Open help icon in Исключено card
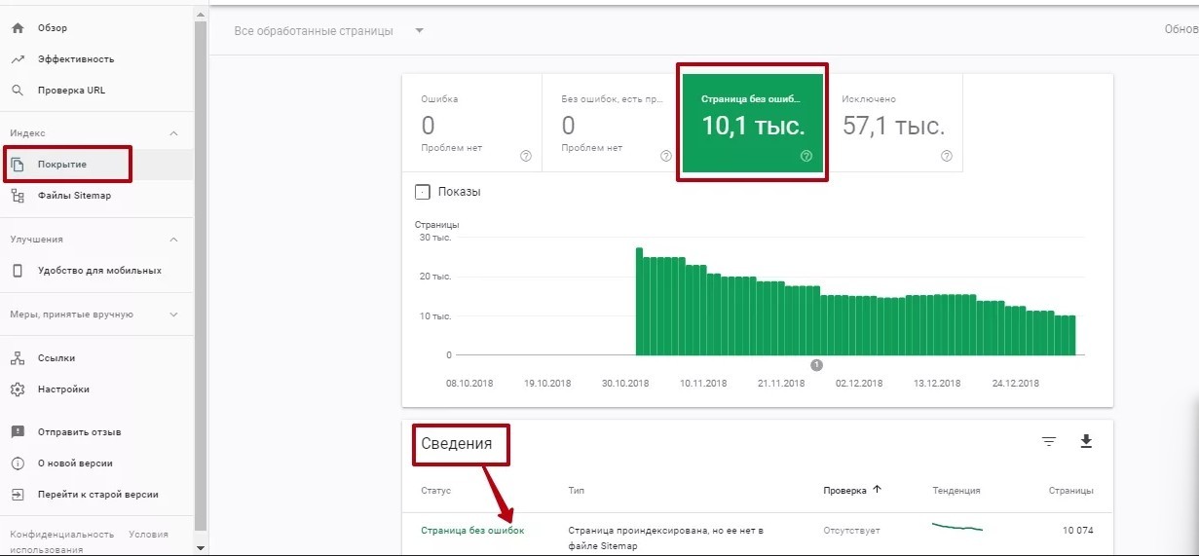Viewport: 1199px width, 556px height. click(x=947, y=156)
